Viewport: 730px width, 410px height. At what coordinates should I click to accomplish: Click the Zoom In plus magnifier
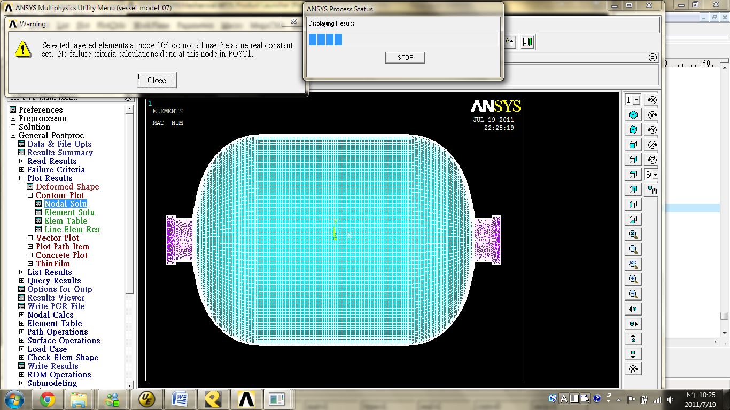633,279
